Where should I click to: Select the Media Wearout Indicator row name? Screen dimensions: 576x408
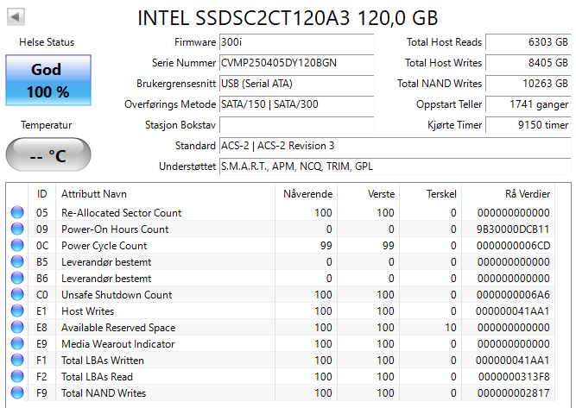pos(118,344)
